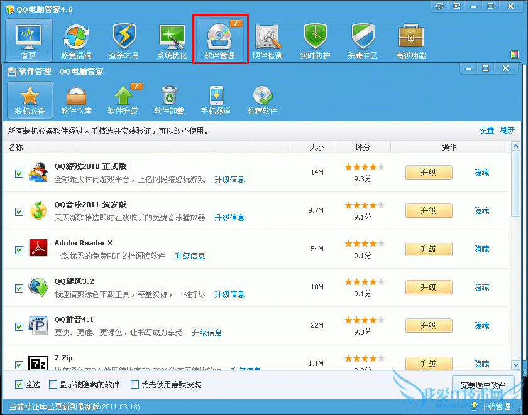
Task: Click the Adobe Reader X icon
Action: tap(38, 248)
